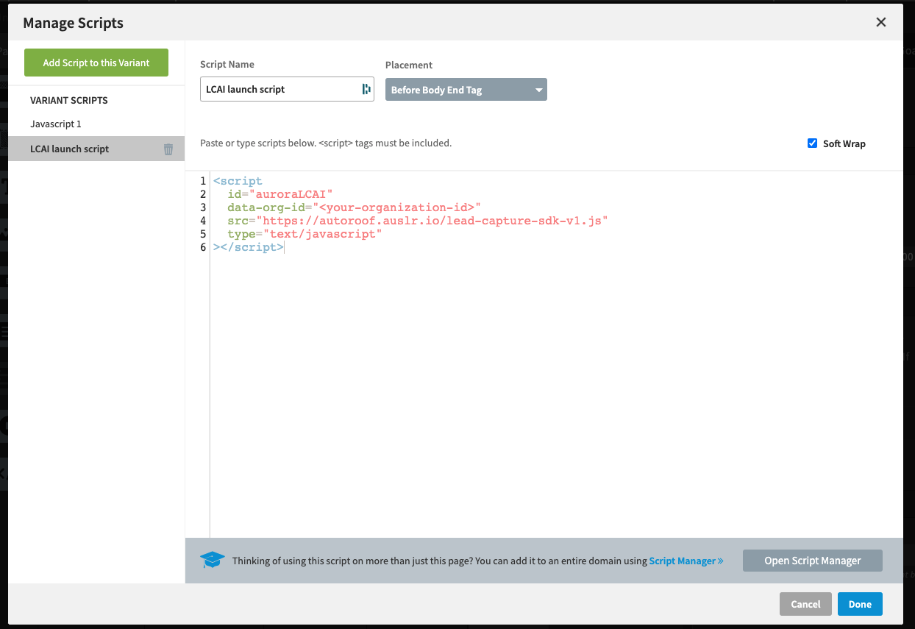
Task: Click line number 6 in gutter
Action: click(203, 247)
